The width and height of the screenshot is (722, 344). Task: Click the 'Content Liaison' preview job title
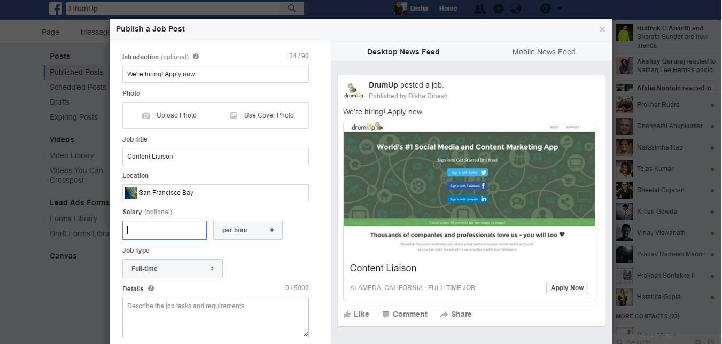(x=383, y=268)
